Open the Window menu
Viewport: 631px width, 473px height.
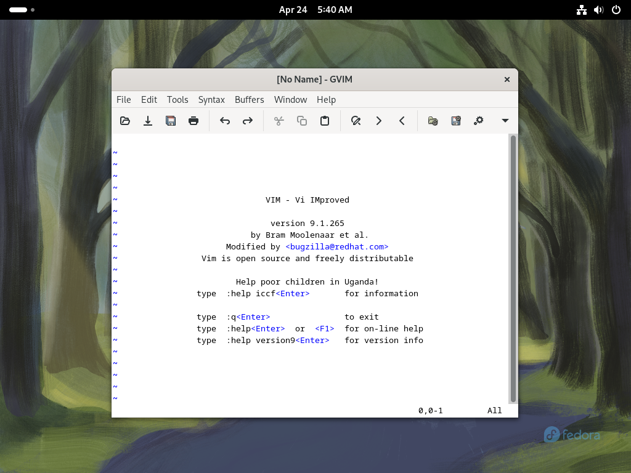291,99
